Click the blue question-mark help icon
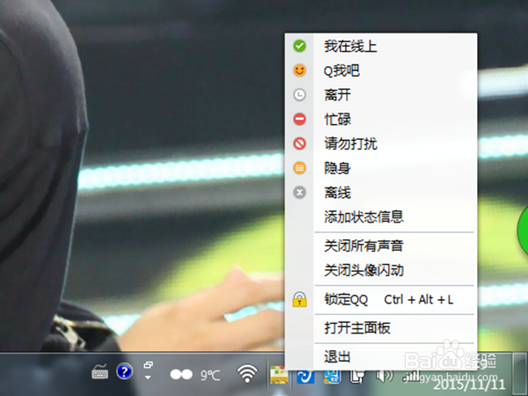The image size is (528, 396). tap(124, 371)
